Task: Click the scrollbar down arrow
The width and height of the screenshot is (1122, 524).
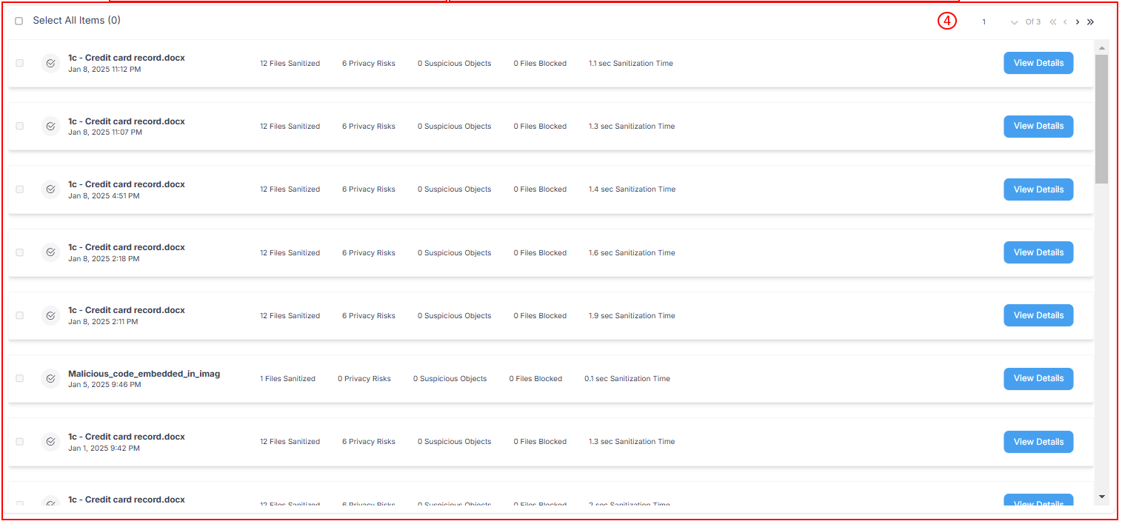Action: pos(1102,497)
